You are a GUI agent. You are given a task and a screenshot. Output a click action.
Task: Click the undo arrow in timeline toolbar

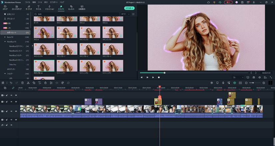tap(11, 83)
